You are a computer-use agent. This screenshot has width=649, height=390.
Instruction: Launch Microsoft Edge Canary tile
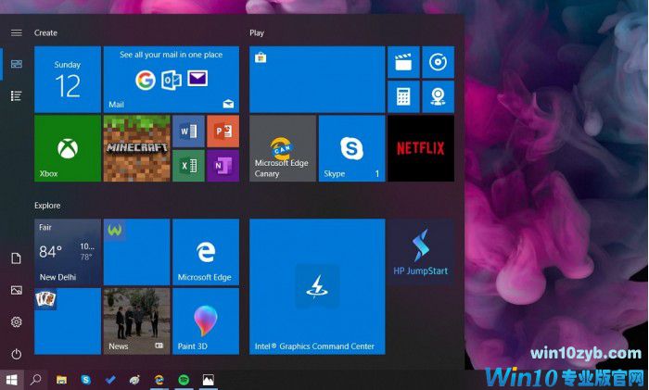pos(283,148)
